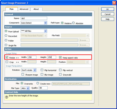Check the Sharpen image option
117x109 pixels.
[x=23, y=74]
